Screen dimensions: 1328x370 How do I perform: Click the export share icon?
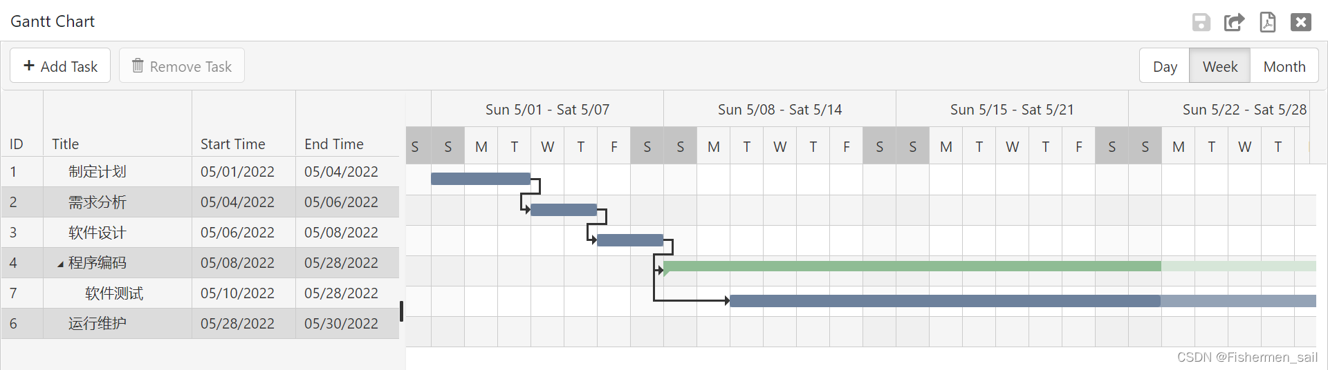1234,22
